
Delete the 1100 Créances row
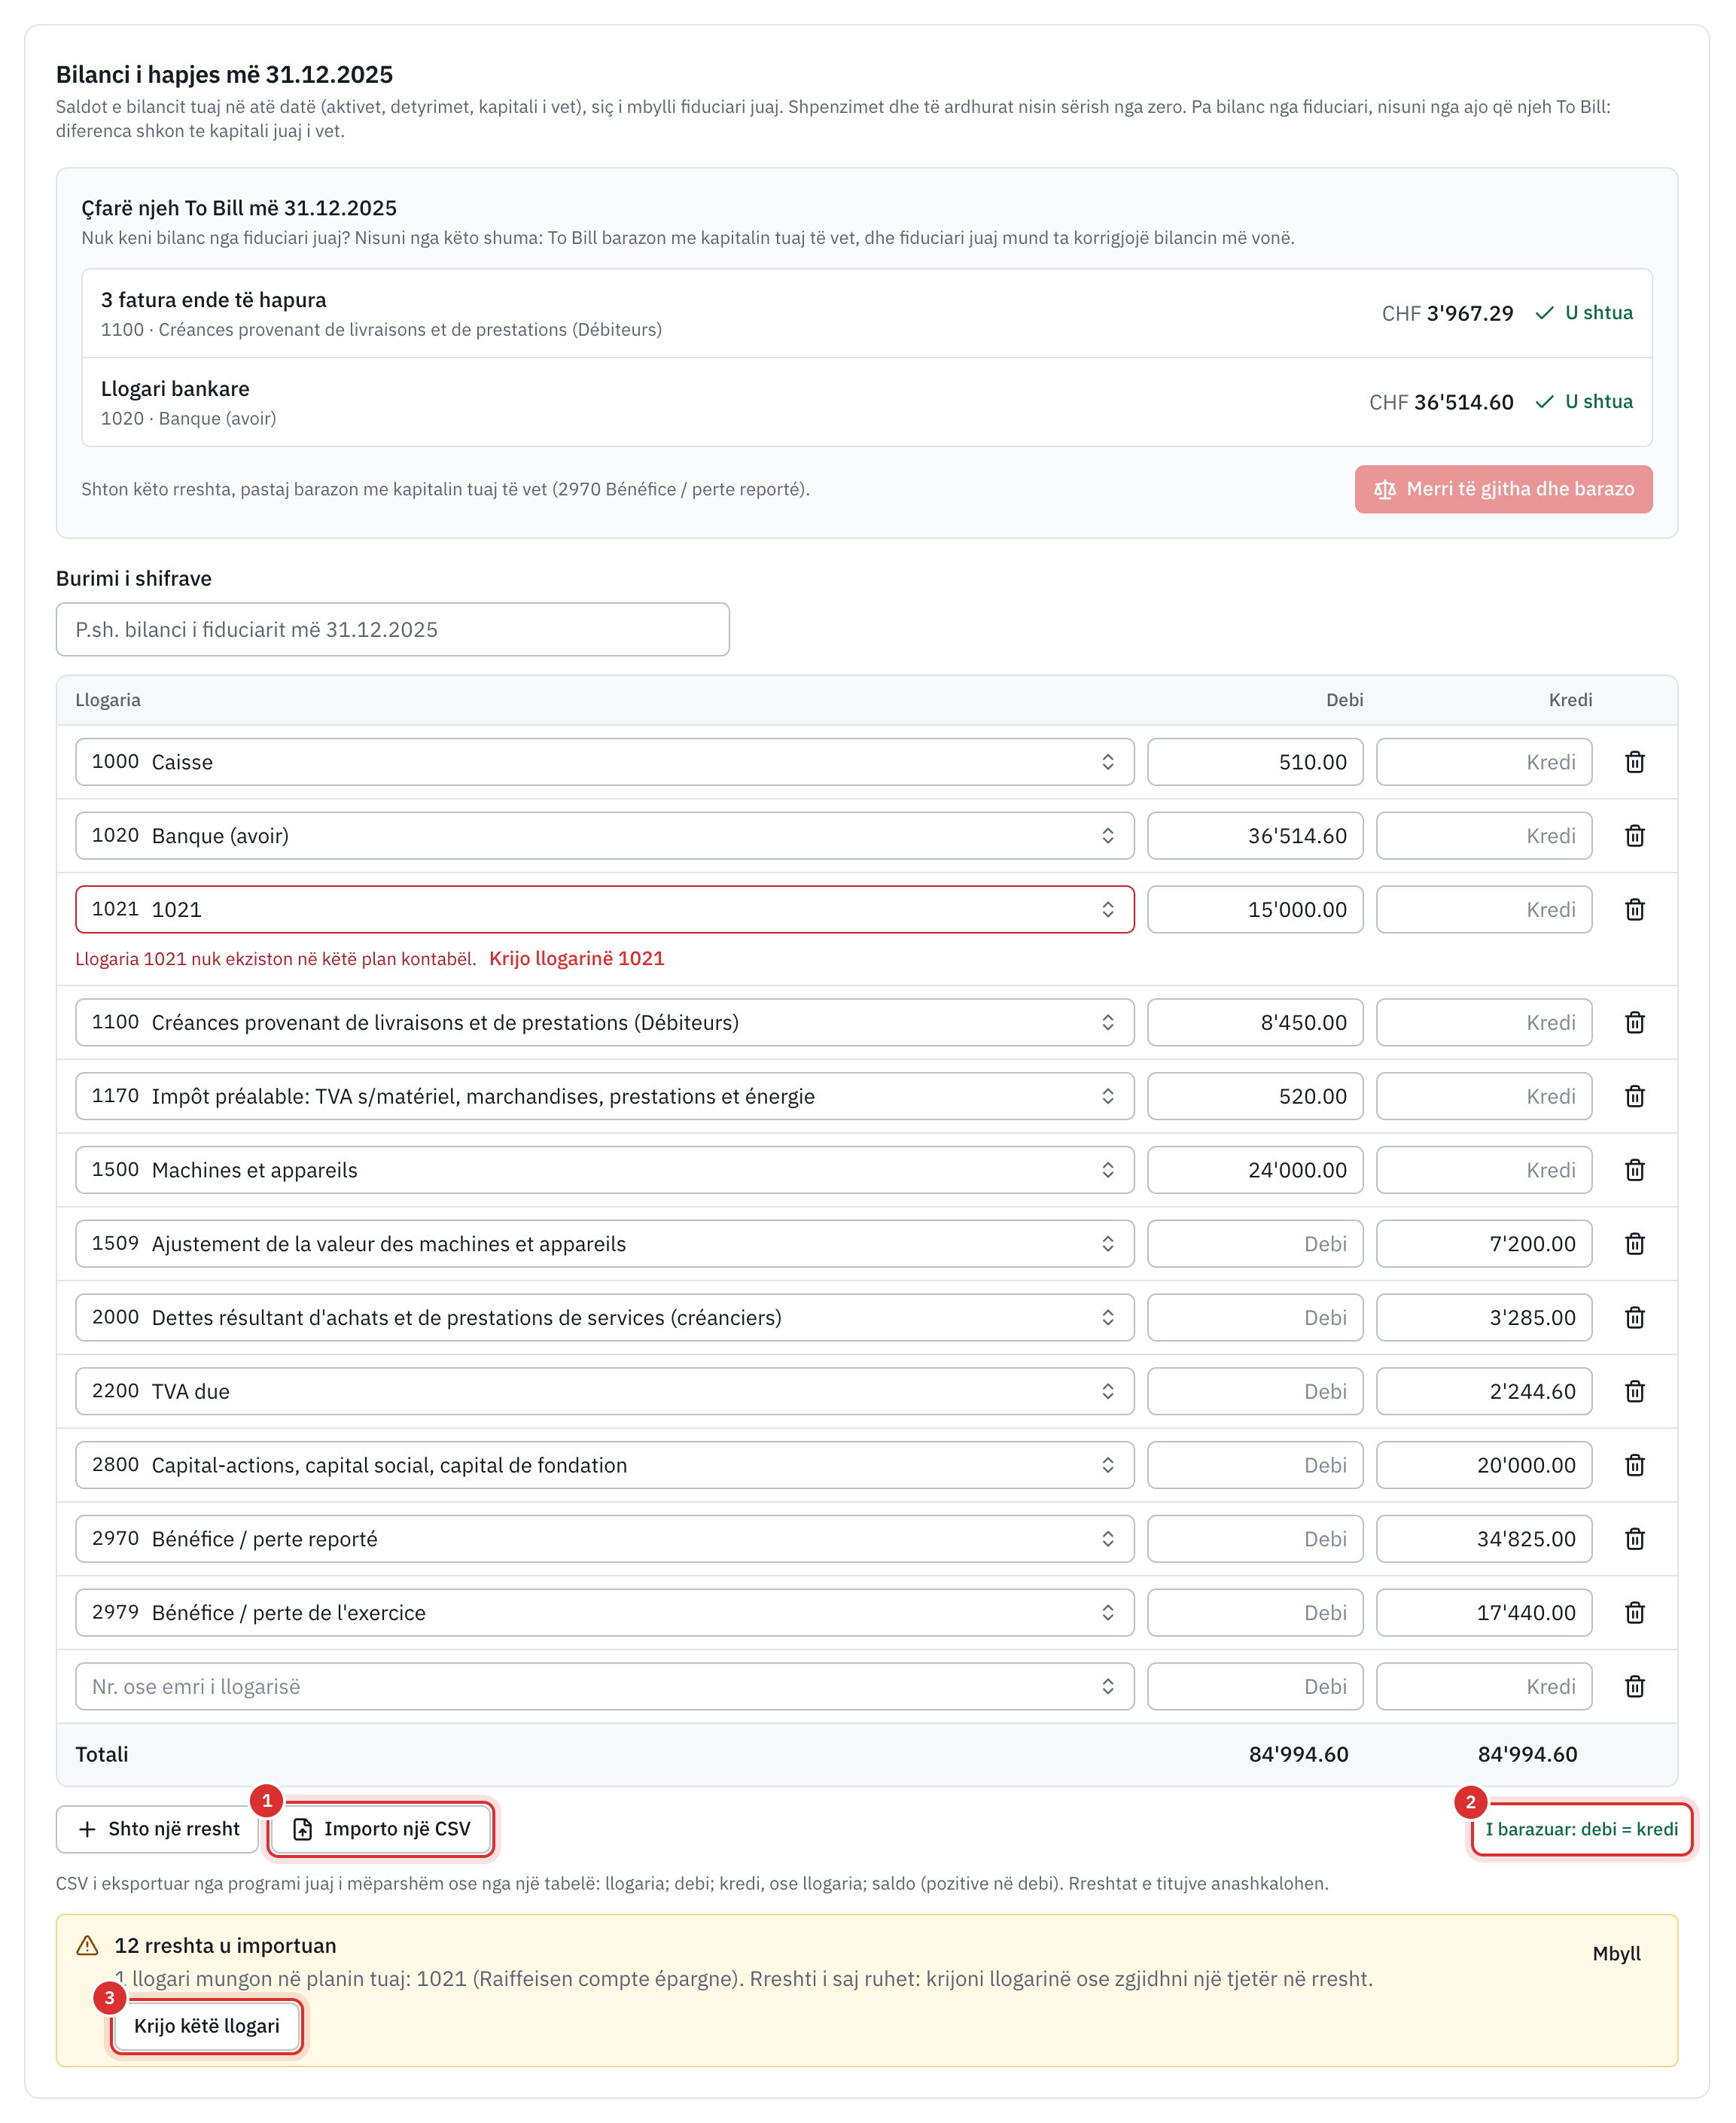(1634, 1023)
